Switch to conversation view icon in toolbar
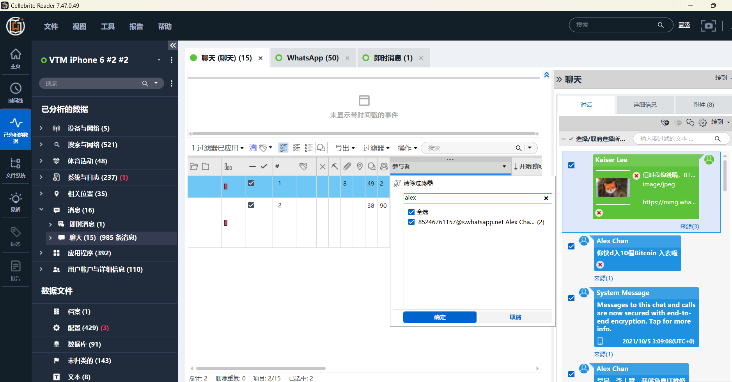This screenshot has width=732, height=382. (321, 148)
